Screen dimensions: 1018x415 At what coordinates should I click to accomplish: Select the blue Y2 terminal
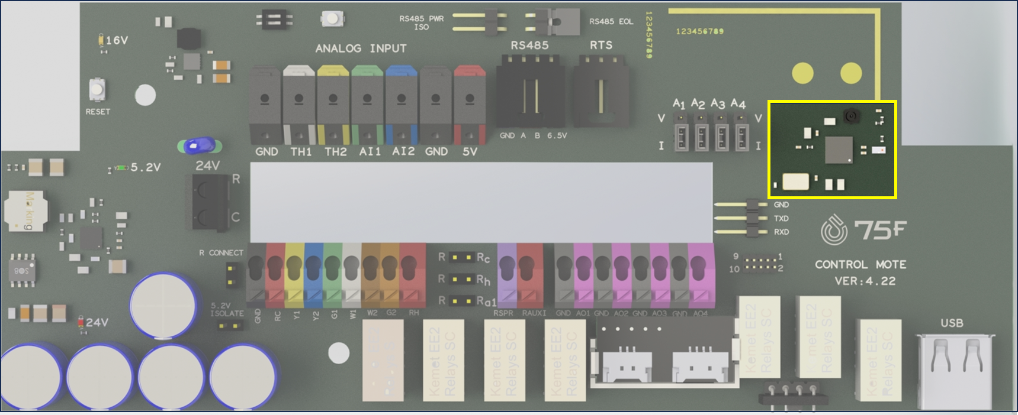313,274
